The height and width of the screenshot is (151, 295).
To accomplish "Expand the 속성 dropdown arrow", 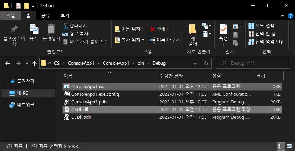I will coord(223,44).
